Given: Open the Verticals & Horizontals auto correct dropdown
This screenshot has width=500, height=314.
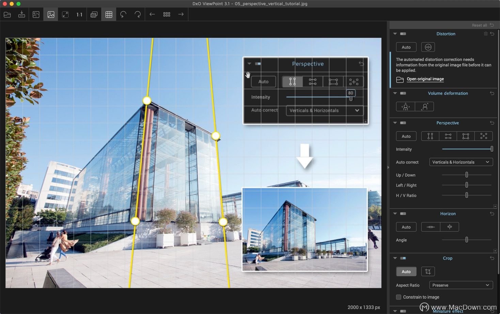Looking at the screenshot, I should point(461,162).
